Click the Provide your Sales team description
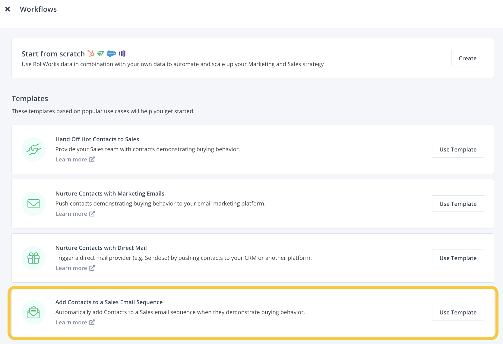Viewport: 503px width, 344px height. click(148, 149)
